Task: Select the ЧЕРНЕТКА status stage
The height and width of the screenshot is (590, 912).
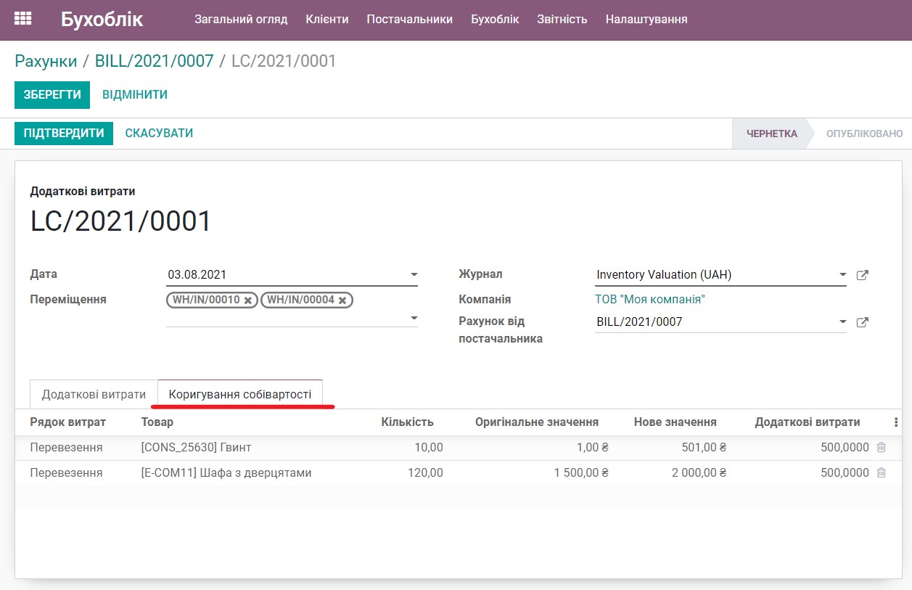Action: coord(770,134)
